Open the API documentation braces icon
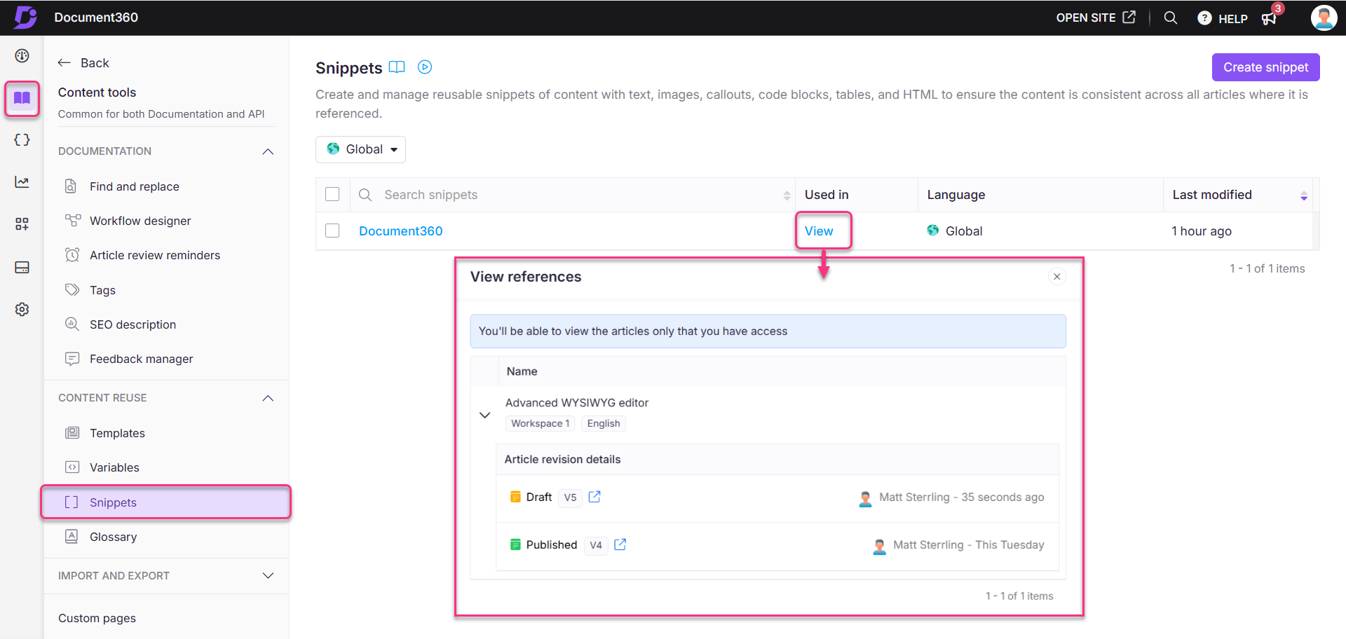This screenshot has width=1346, height=639. pos(22,139)
